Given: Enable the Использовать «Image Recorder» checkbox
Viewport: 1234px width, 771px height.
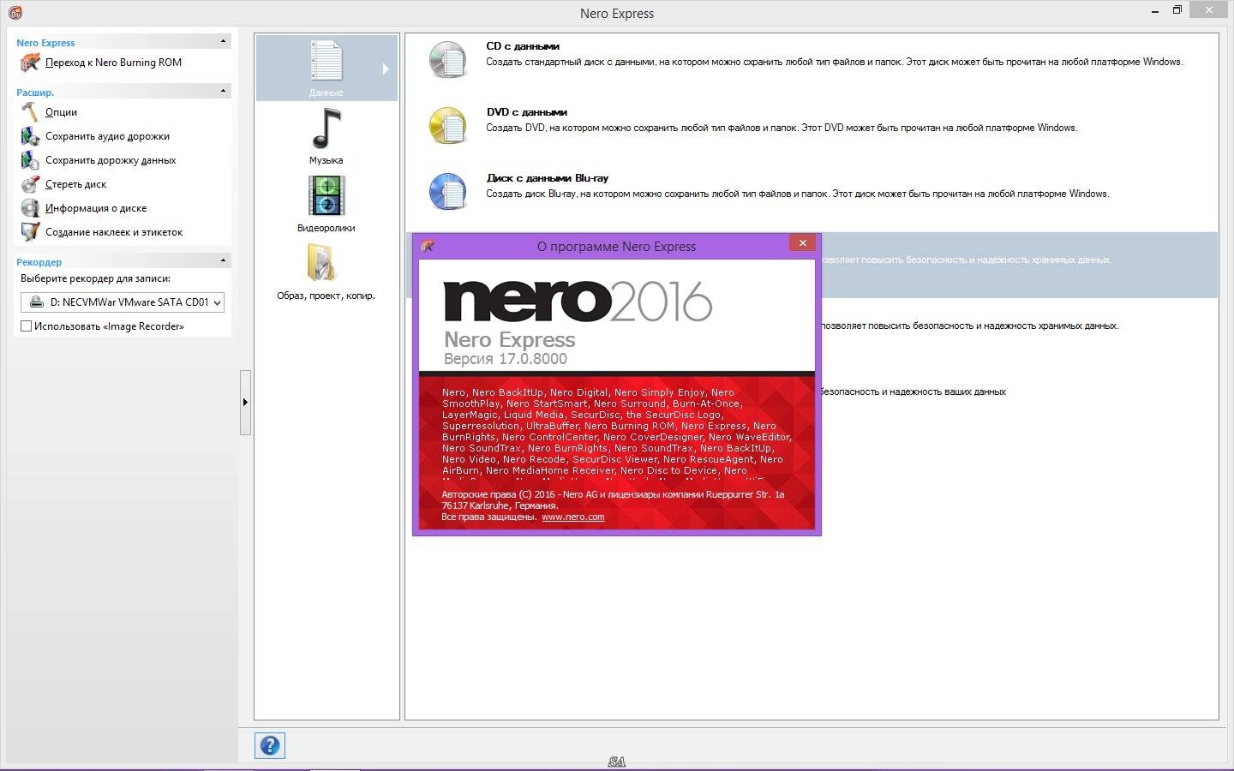Looking at the screenshot, I should [26, 326].
